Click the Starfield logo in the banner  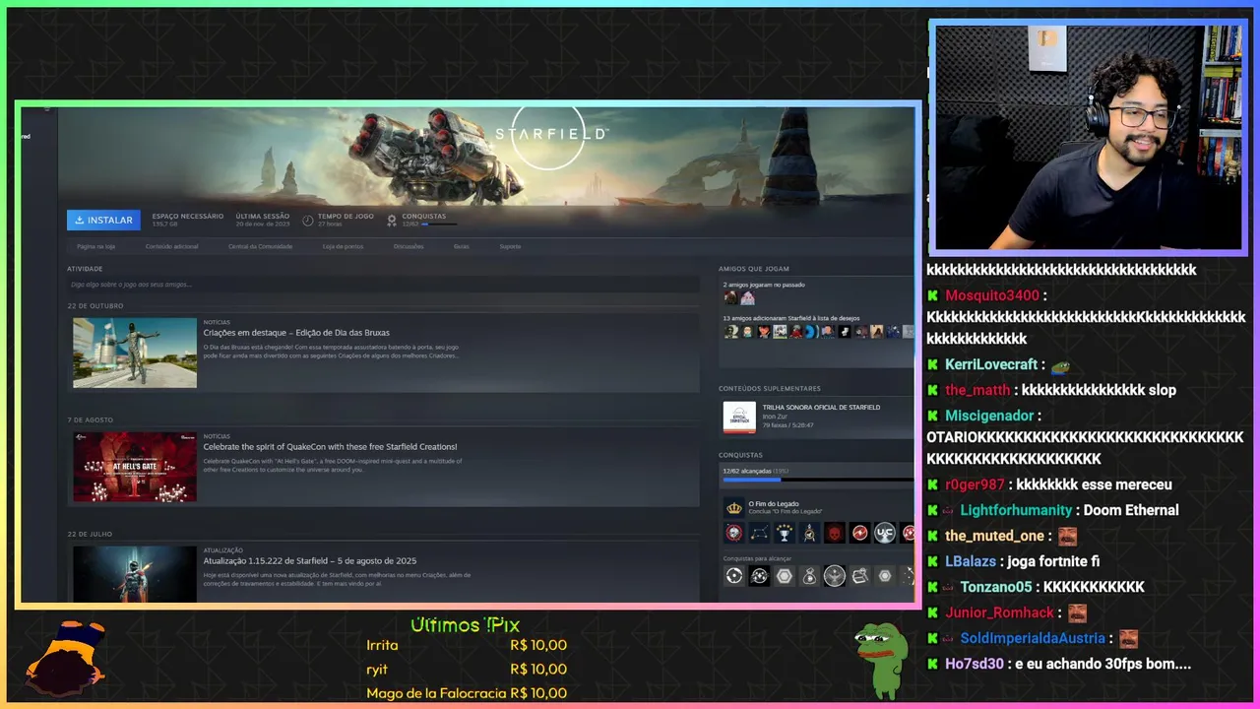(x=551, y=133)
